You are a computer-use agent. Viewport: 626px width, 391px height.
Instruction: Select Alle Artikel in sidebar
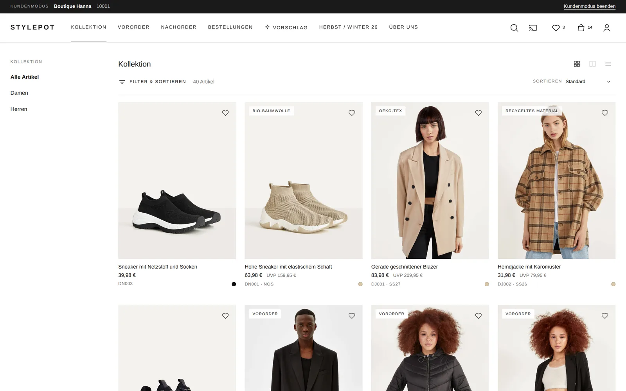click(x=25, y=77)
